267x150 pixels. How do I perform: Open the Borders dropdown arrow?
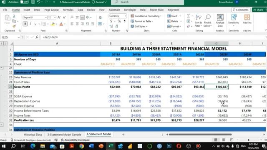coord(48,24)
